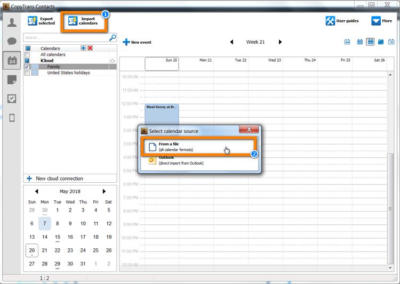Toggle the iCloud group checkbox
400x284 pixels.
(27, 61)
